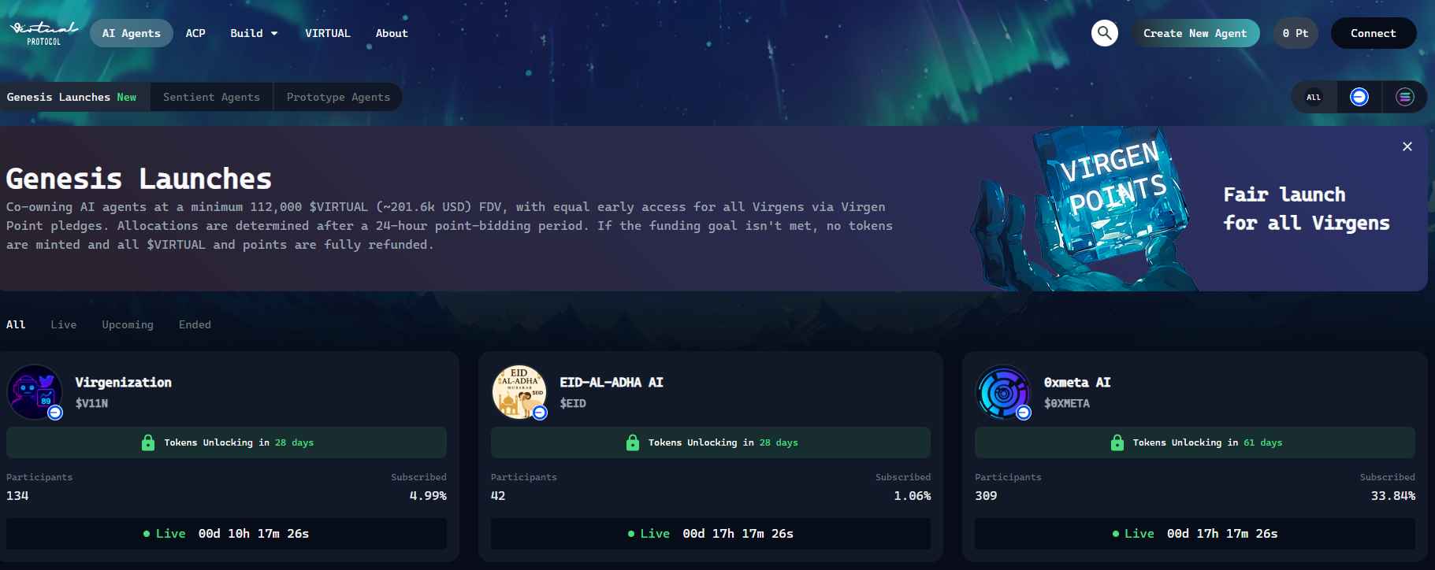Select the ALL chains filter
The image size is (1435, 570).
click(x=1314, y=97)
